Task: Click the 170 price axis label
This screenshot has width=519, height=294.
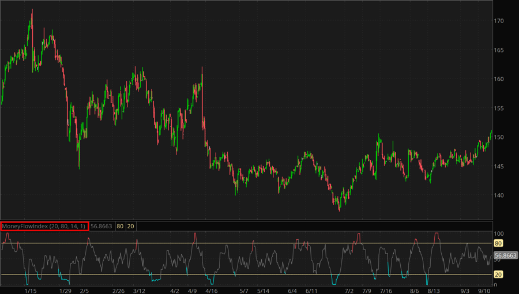Action: 499,21
